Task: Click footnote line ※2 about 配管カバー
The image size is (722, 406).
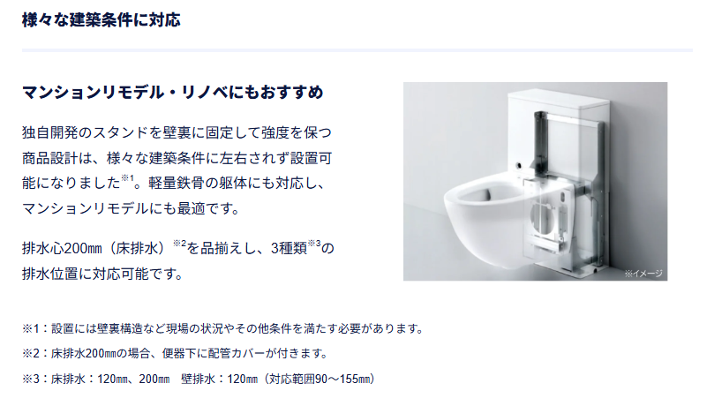Action: (175, 354)
